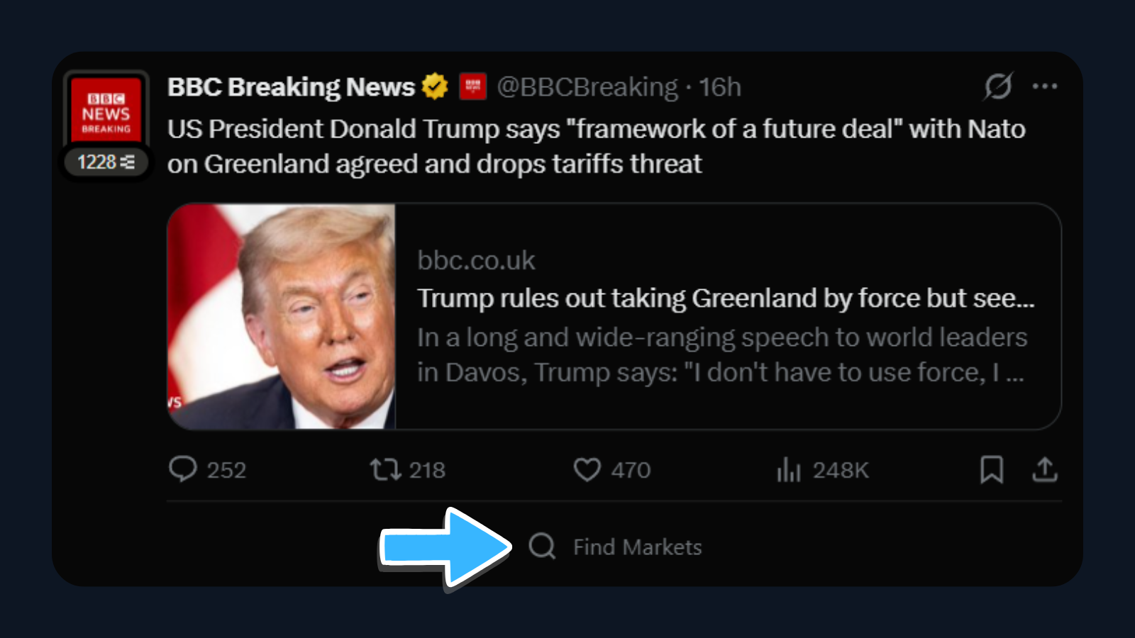This screenshot has width=1135, height=638.
Task: Click the 1228 notes badge under the avatar
Action: point(106,162)
